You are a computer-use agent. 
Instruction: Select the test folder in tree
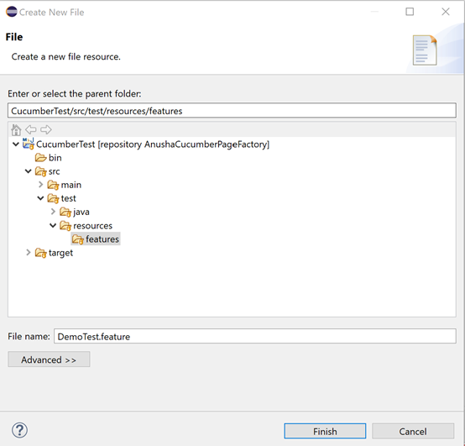pyautogui.click(x=69, y=198)
